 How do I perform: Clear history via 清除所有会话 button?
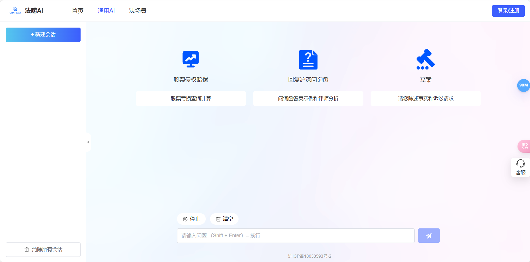point(43,249)
